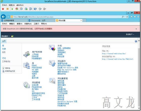Close the 网站设置 browser tab

(x=81, y=21)
